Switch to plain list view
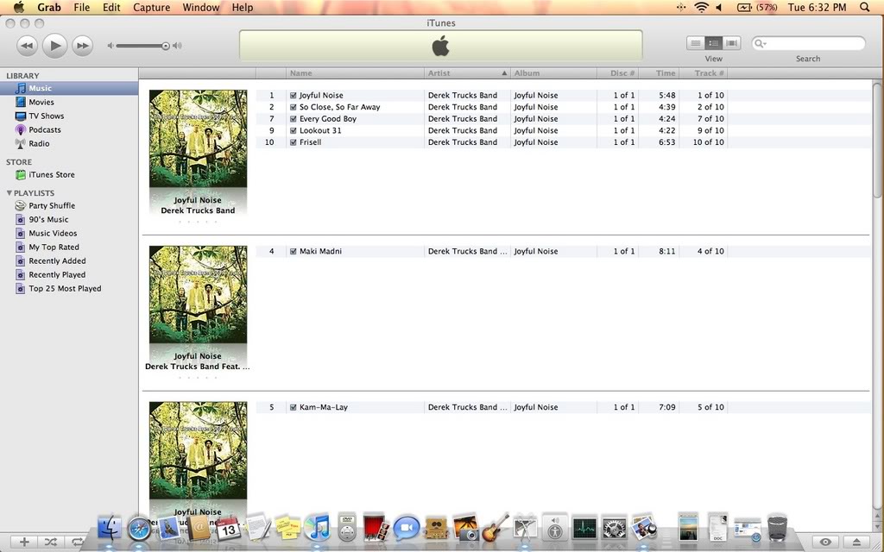 (x=696, y=43)
